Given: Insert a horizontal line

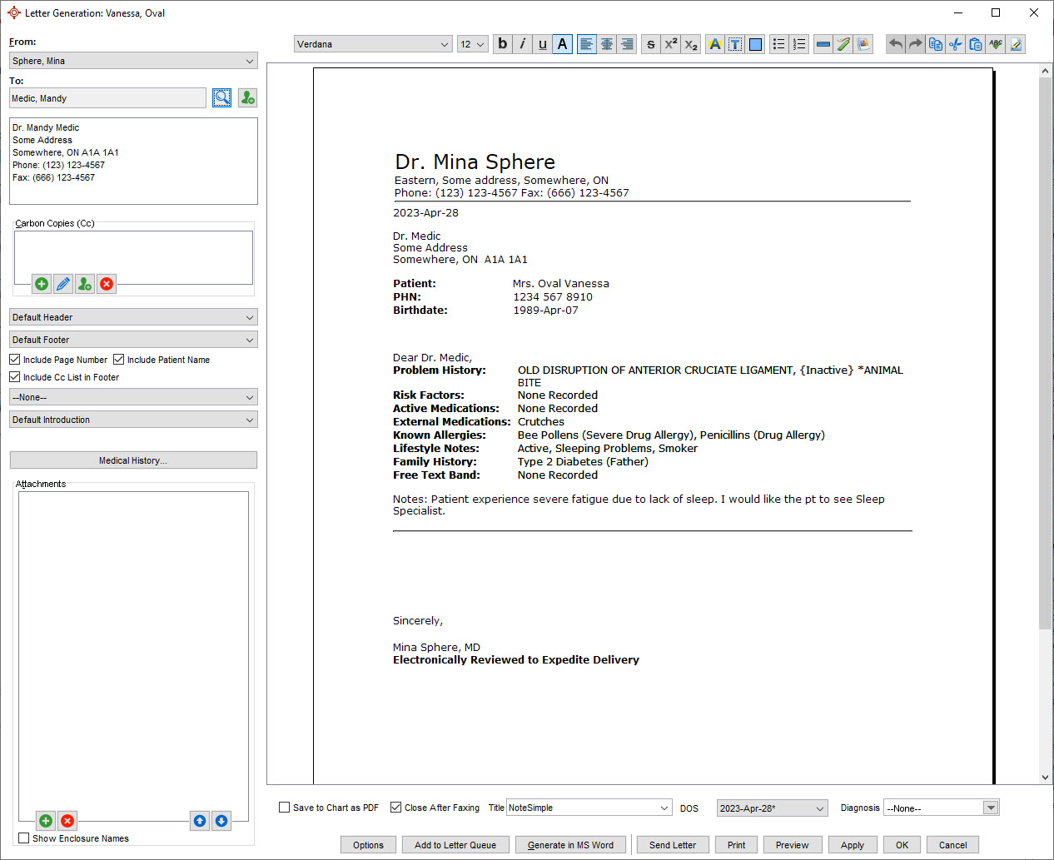Looking at the screenshot, I should [823, 43].
